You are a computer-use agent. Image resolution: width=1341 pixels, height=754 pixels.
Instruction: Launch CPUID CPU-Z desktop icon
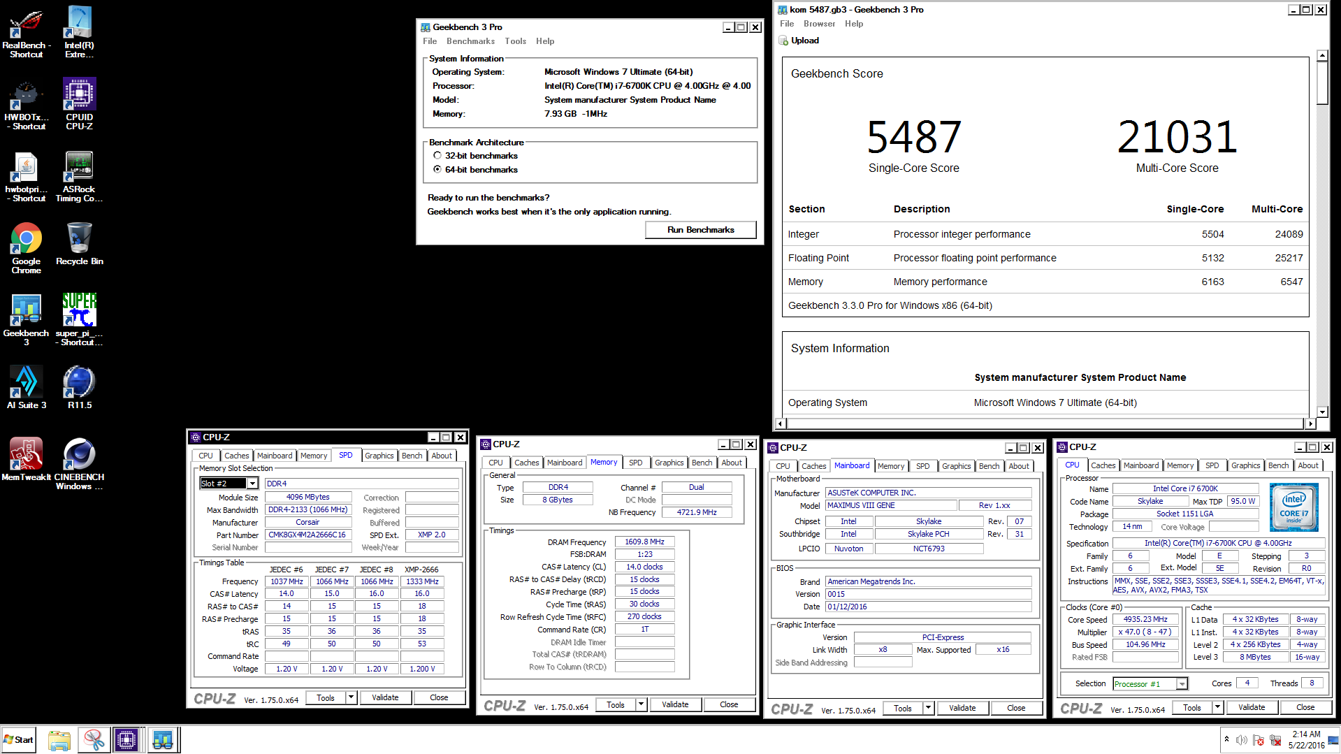pyautogui.click(x=79, y=105)
